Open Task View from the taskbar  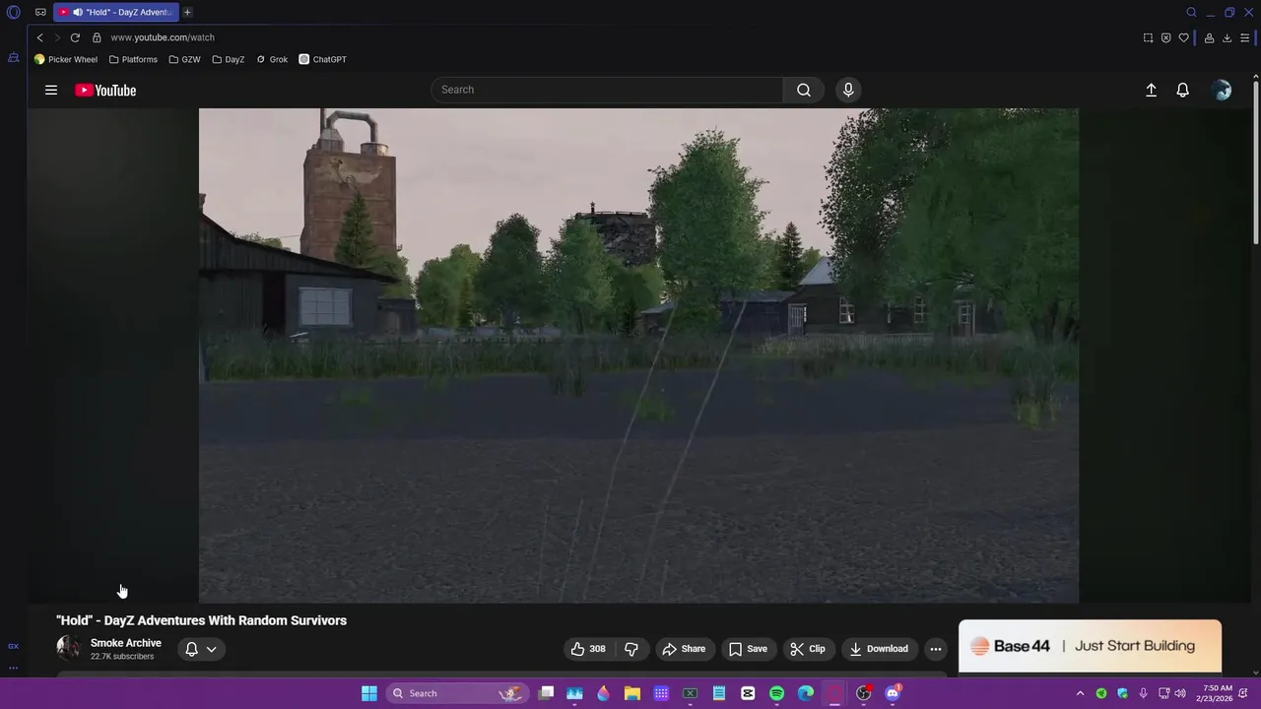pyautogui.click(x=547, y=693)
